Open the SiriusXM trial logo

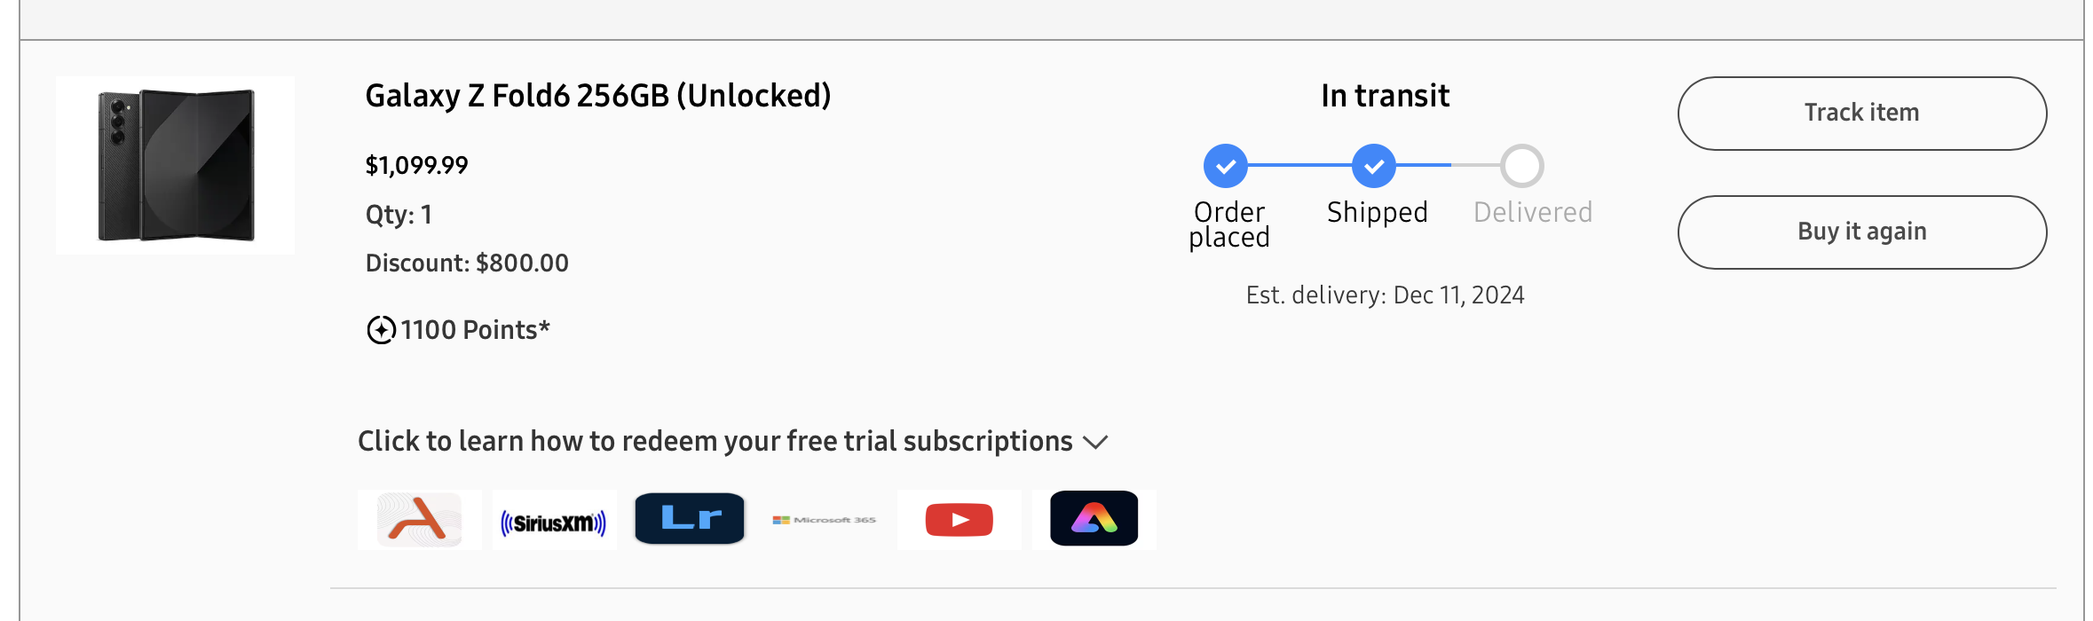tap(554, 520)
